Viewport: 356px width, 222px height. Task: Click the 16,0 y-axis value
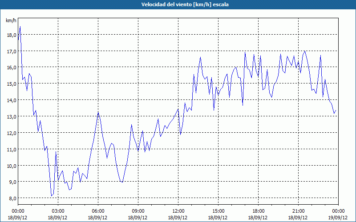(12, 67)
